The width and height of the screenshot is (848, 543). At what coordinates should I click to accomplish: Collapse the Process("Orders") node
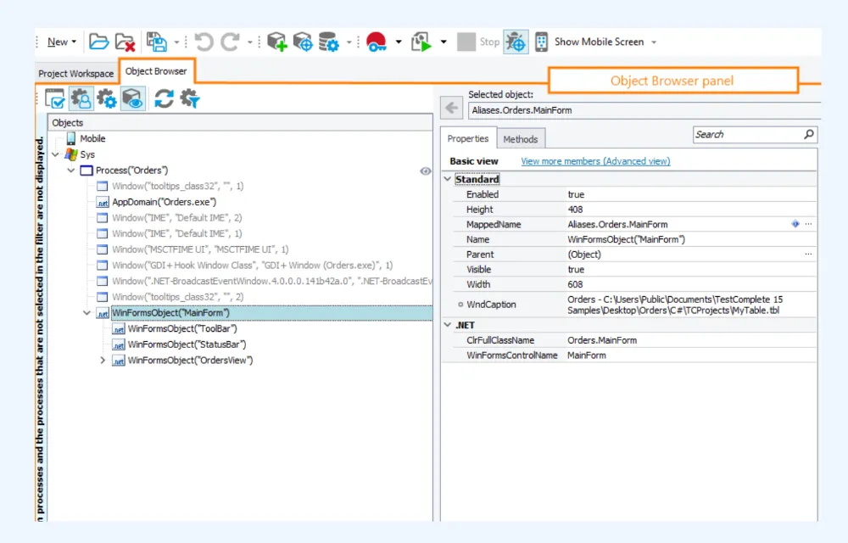click(71, 171)
